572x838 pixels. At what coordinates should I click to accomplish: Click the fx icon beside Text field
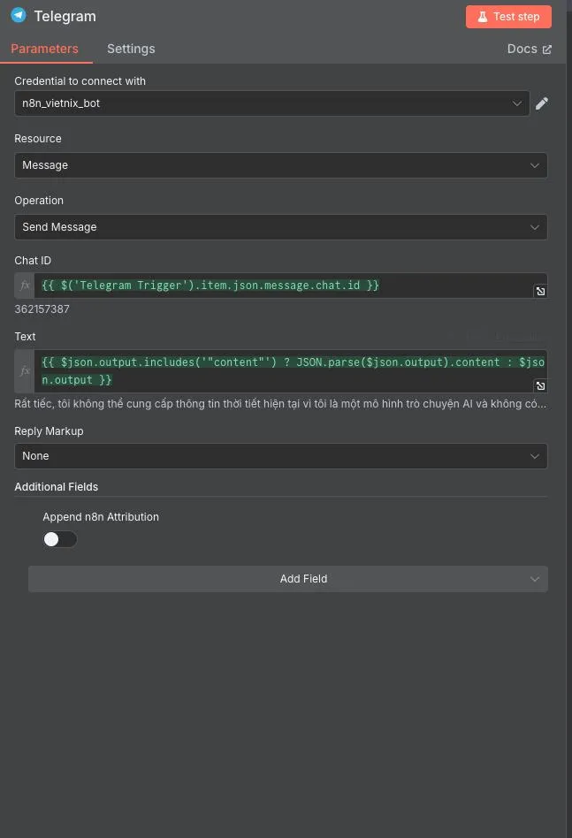click(25, 371)
